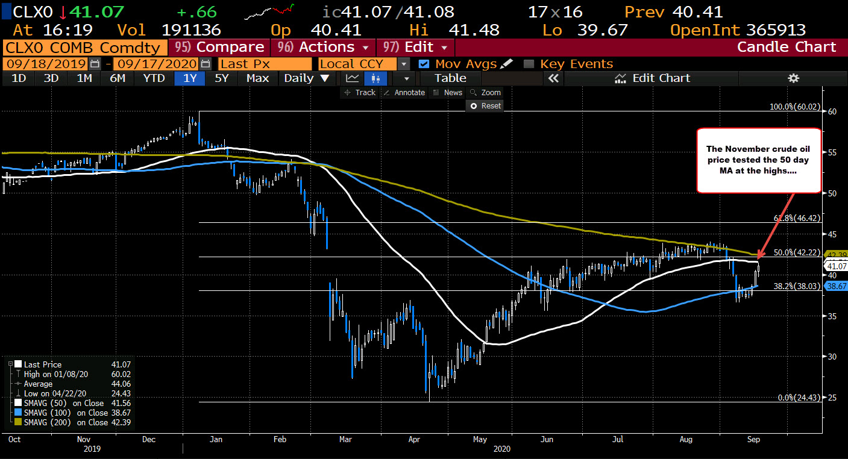Click the pencil icon beside Mov Avgs
The width and height of the screenshot is (848, 459).
tap(506, 64)
